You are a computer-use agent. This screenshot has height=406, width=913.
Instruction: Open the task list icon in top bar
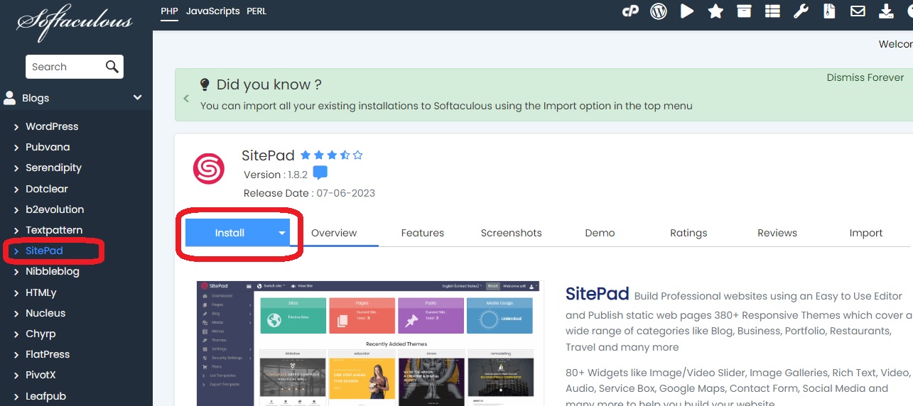click(772, 11)
